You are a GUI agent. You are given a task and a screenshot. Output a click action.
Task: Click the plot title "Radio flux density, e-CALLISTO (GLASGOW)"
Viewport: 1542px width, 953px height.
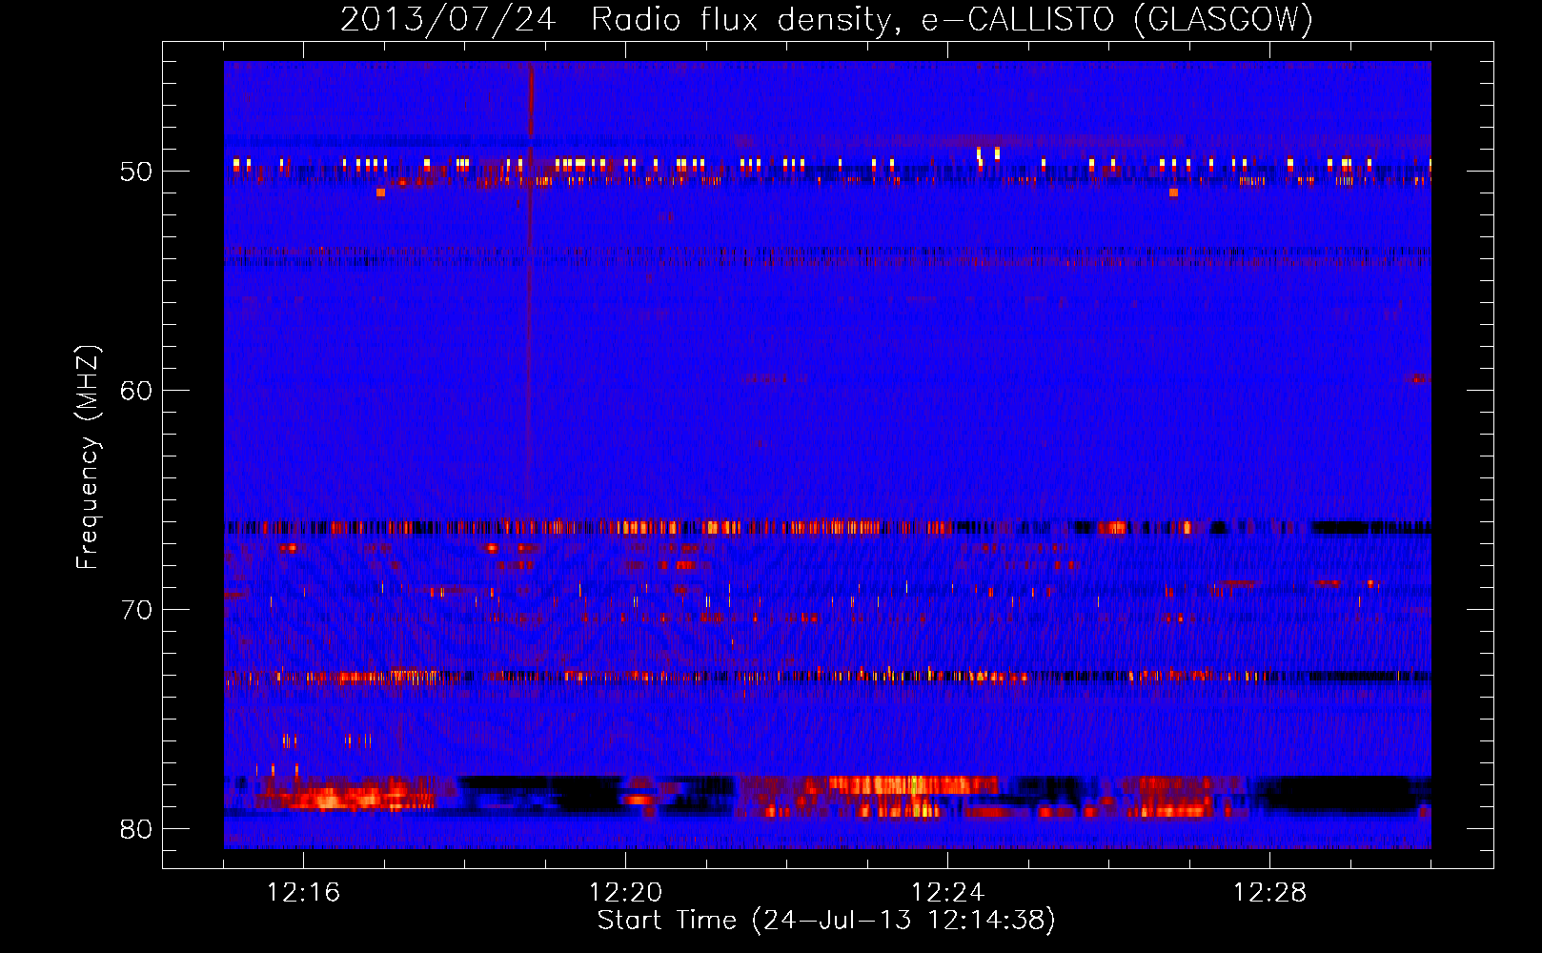tap(952, 20)
